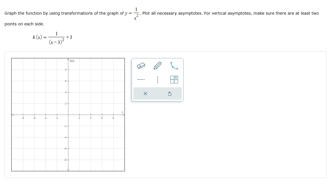329x189 pixels.
Task: Click the x label at the axis arrow
Action: pos(122,112)
